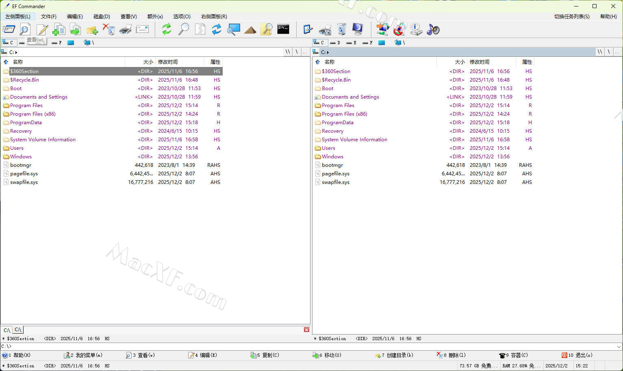Click the music note speaker icon

point(433,29)
